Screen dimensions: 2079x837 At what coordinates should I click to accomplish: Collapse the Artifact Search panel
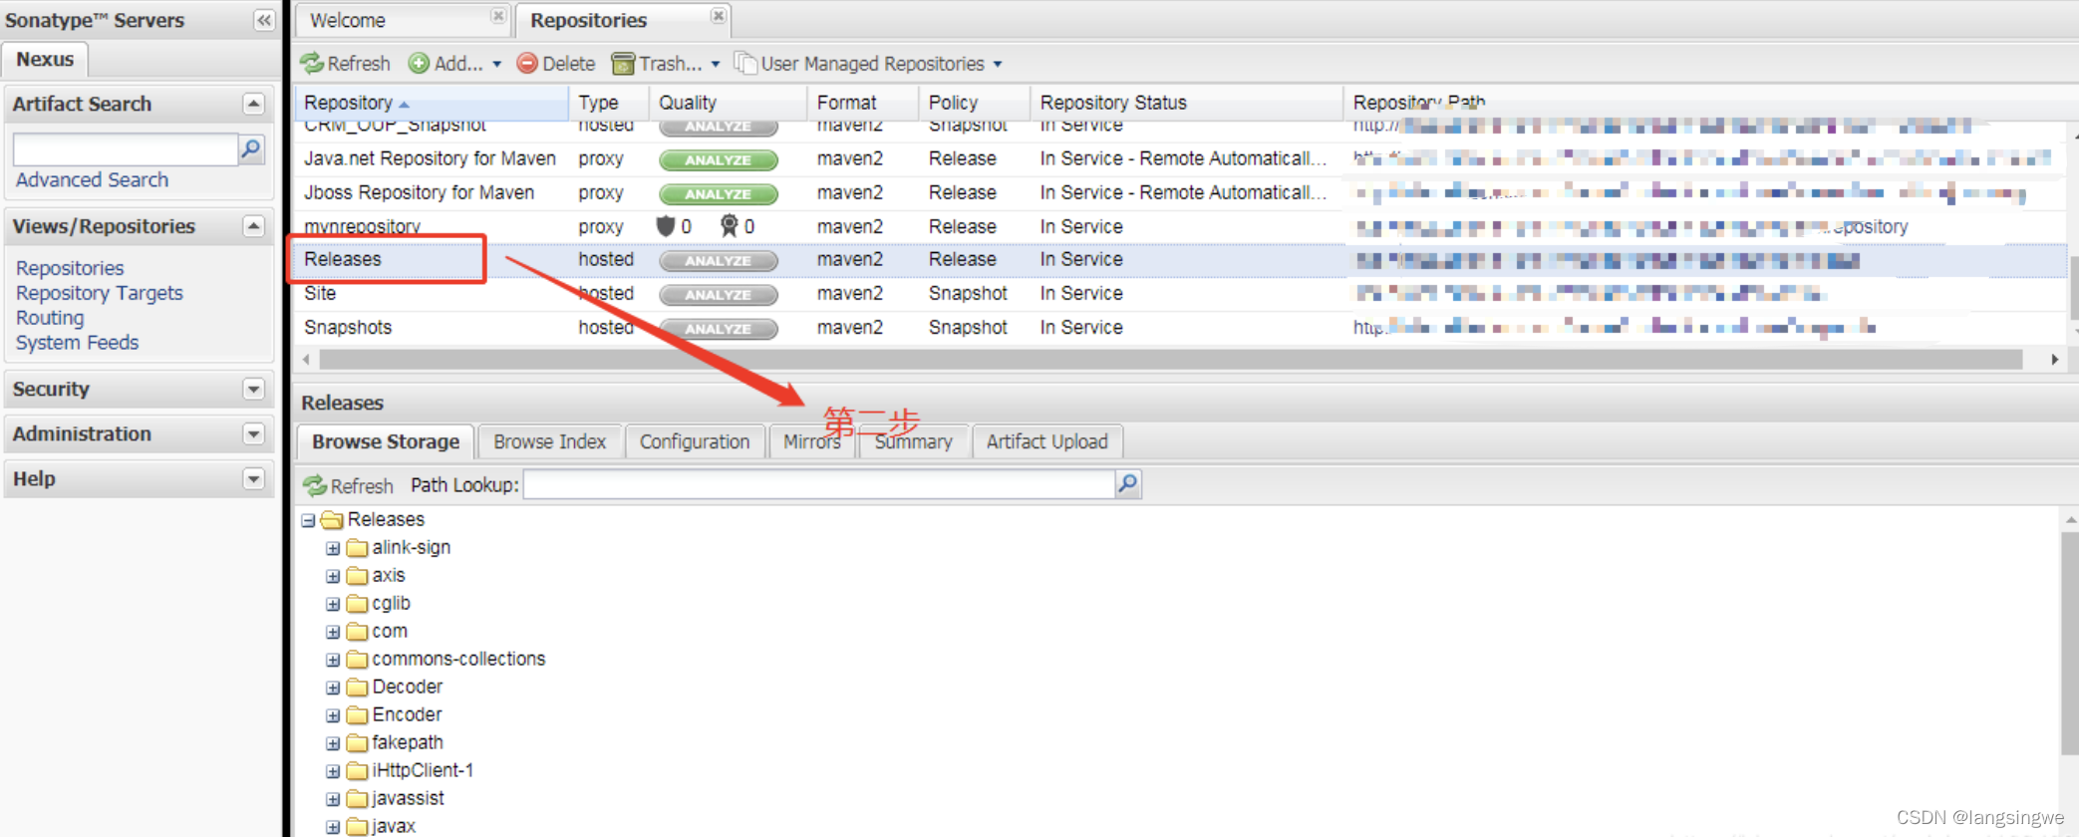253,104
